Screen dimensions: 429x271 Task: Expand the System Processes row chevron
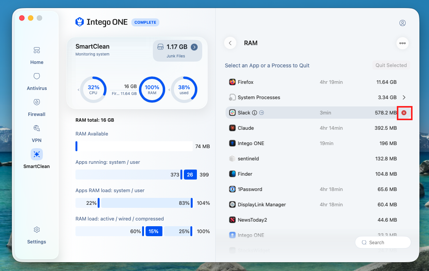point(404,97)
